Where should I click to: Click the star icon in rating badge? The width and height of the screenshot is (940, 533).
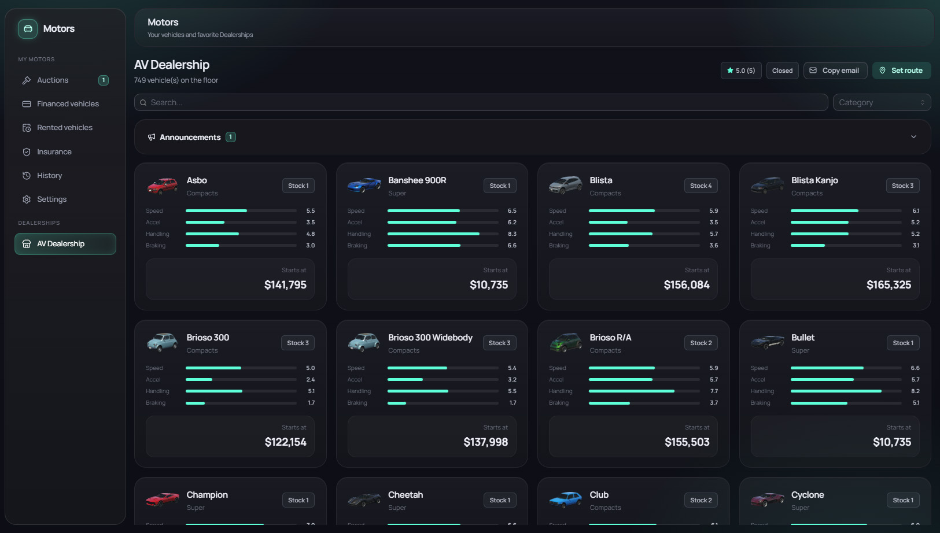coord(730,71)
